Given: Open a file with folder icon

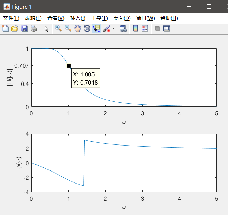Looking at the screenshot, I should click(15, 28).
